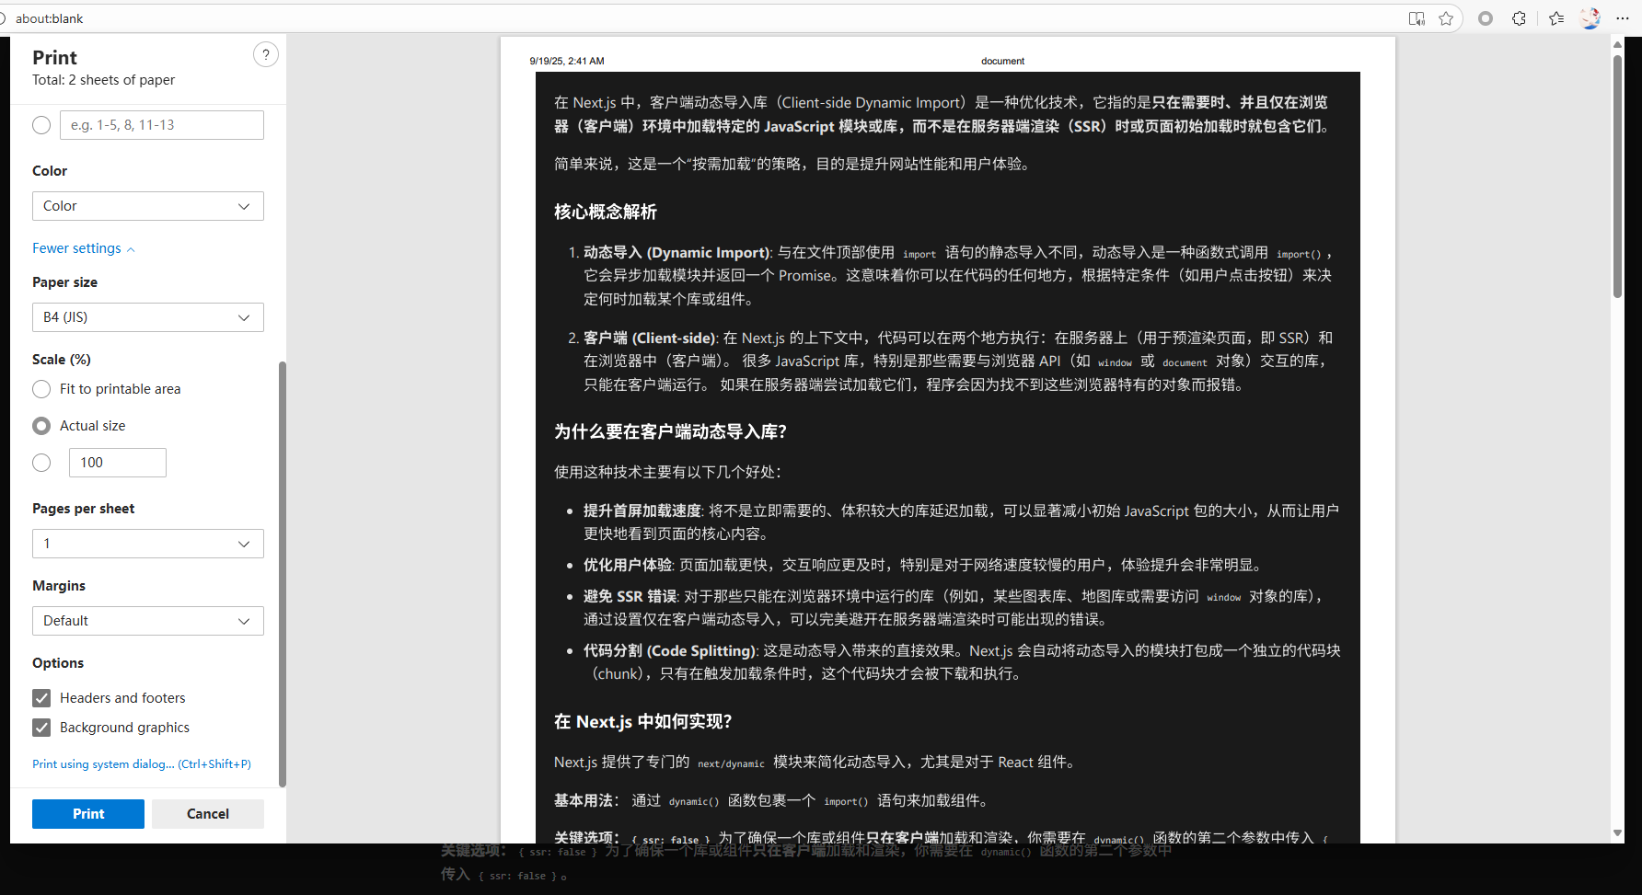The image size is (1642, 895).
Task: Select the custom scale percentage radio button
Action: [x=41, y=463]
